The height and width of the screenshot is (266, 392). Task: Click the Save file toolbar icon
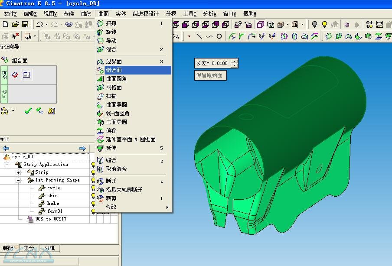point(25,25)
